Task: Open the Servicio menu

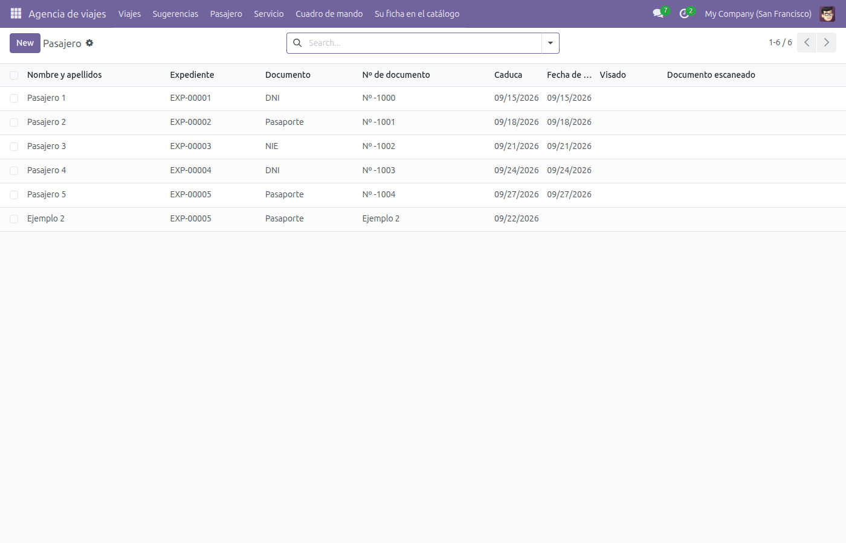Action: [269, 13]
